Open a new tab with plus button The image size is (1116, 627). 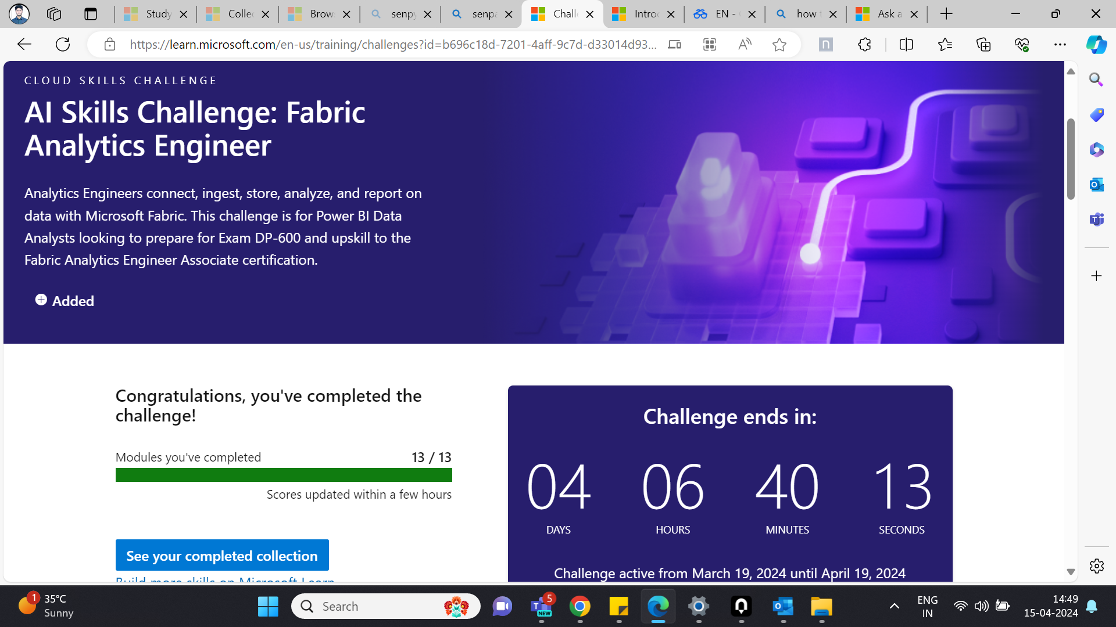pyautogui.click(x=946, y=14)
